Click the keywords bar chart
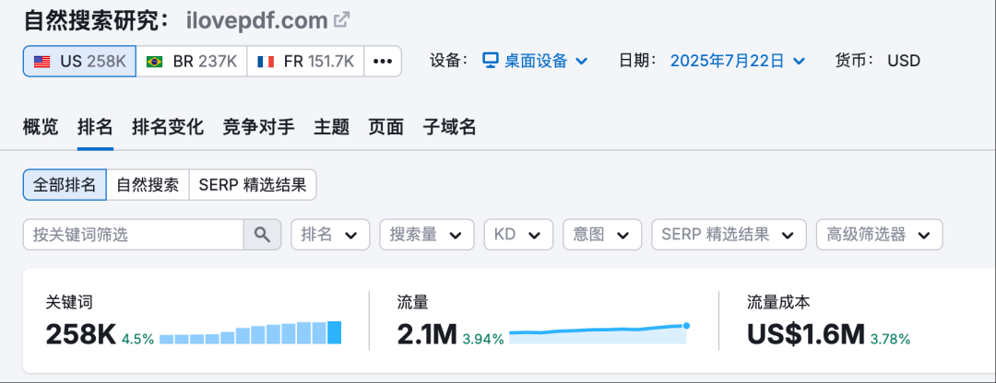 (250, 332)
